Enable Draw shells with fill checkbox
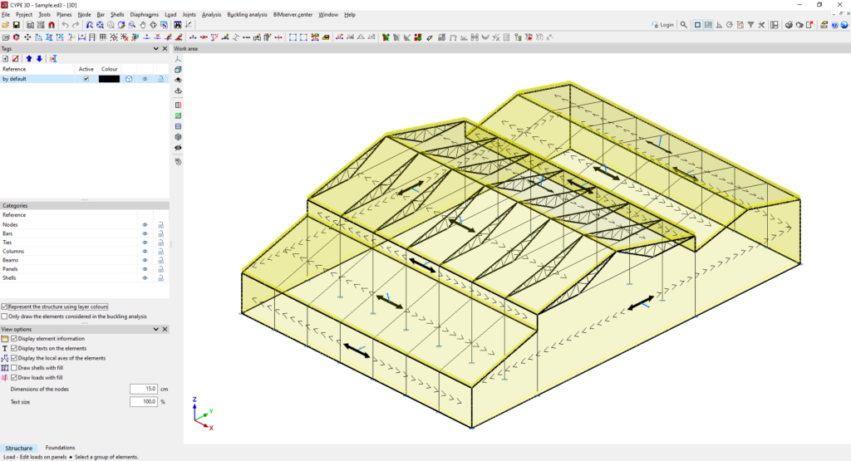 point(14,368)
